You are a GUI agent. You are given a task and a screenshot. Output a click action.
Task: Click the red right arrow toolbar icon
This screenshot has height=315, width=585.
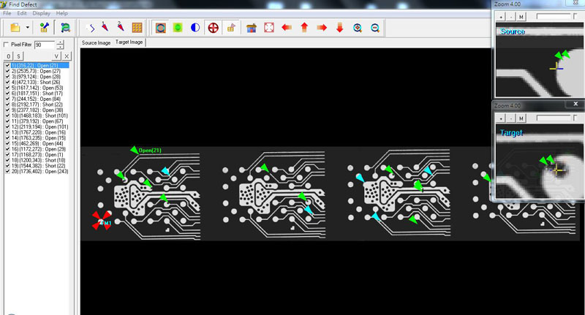pos(321,28)
